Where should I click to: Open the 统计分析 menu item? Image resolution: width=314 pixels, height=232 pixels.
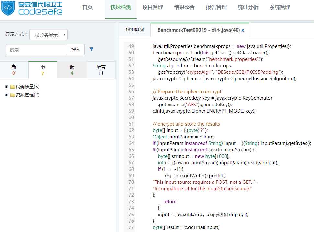point(248,7)
